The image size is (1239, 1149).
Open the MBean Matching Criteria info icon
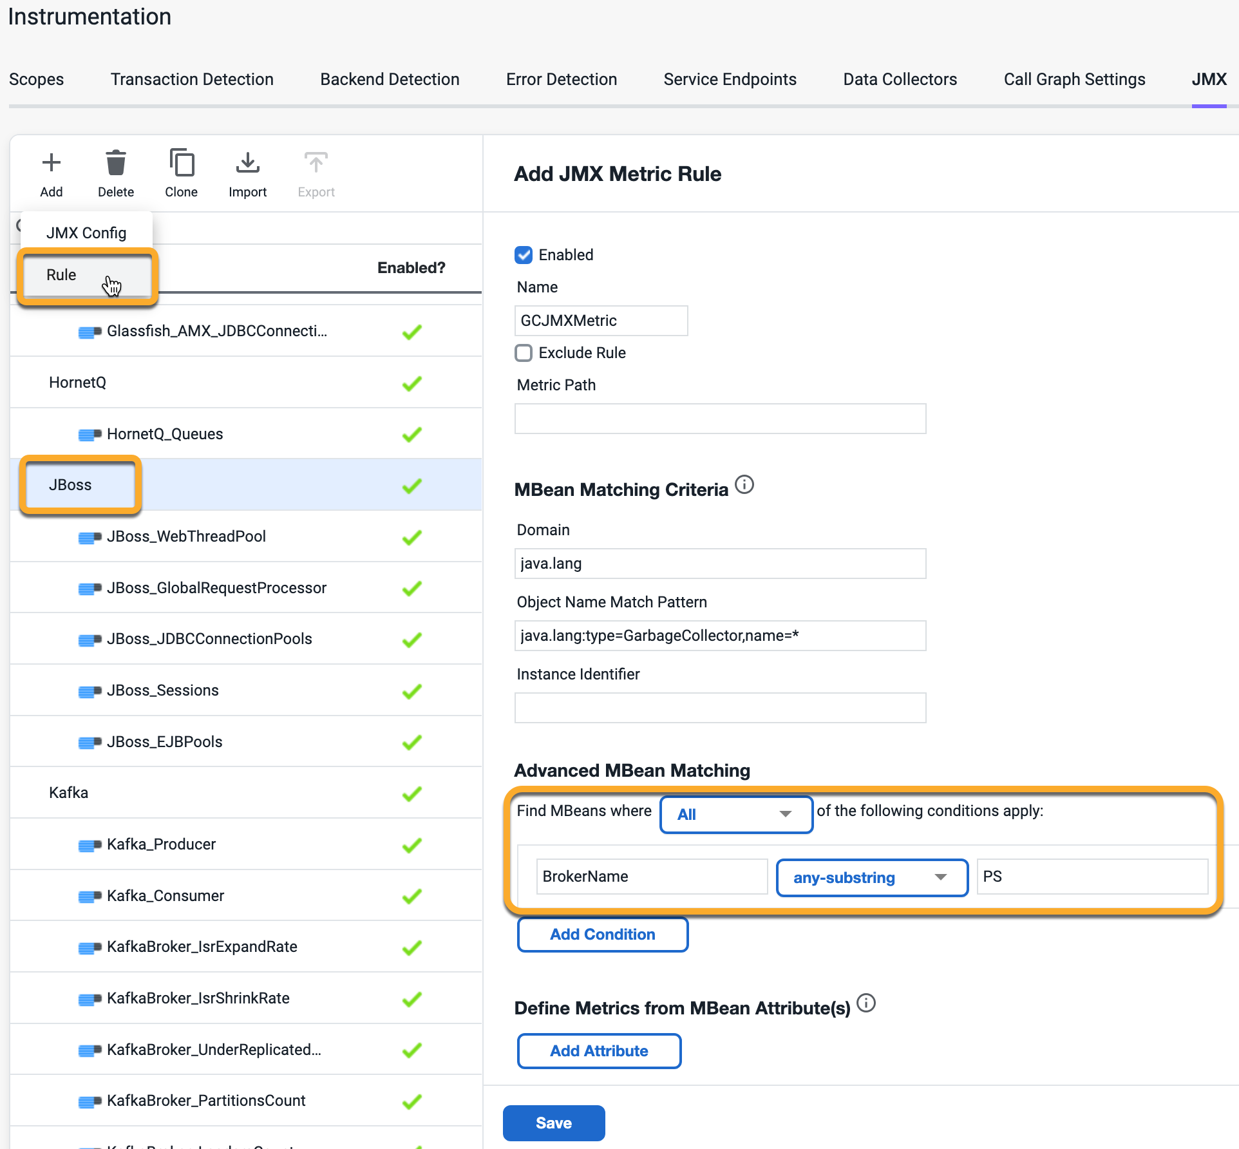click(x=744, y=484)
